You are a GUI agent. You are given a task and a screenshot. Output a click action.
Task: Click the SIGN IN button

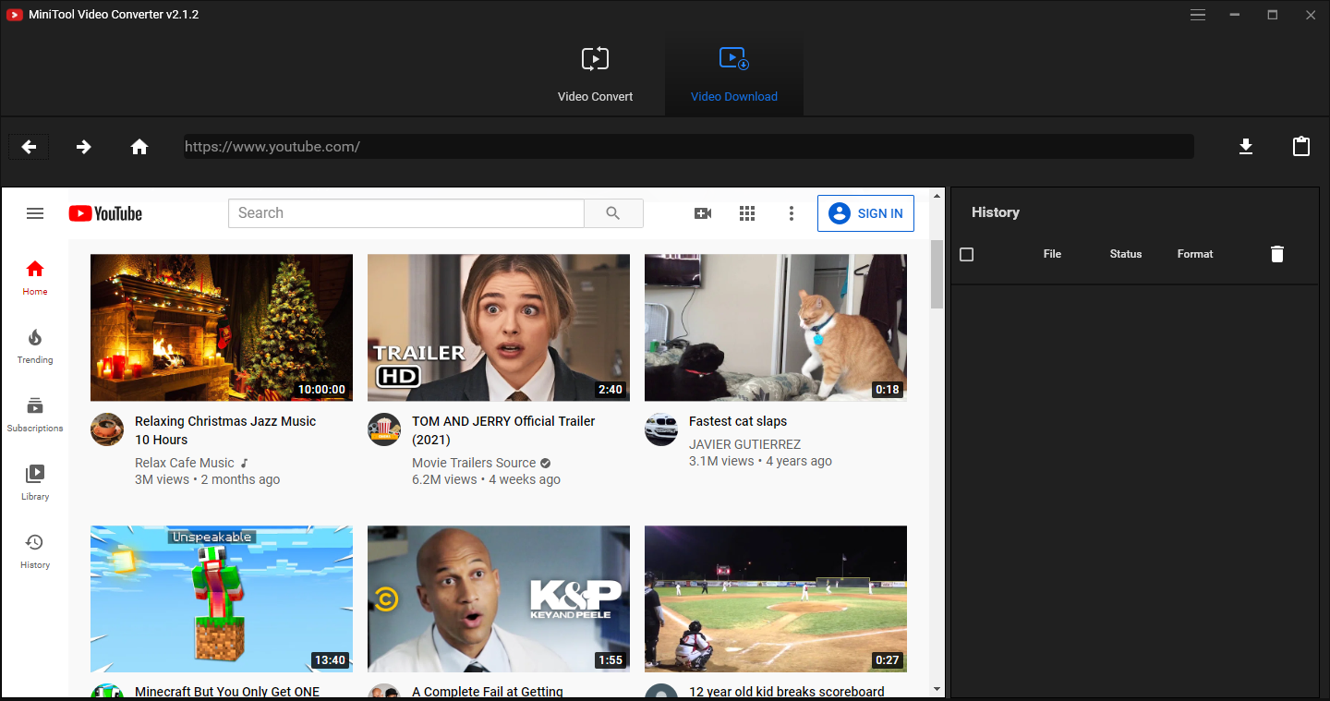pos(865,213)
